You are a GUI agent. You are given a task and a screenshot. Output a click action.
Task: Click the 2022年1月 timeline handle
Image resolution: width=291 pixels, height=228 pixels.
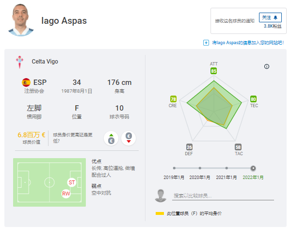tap(253, 168)
